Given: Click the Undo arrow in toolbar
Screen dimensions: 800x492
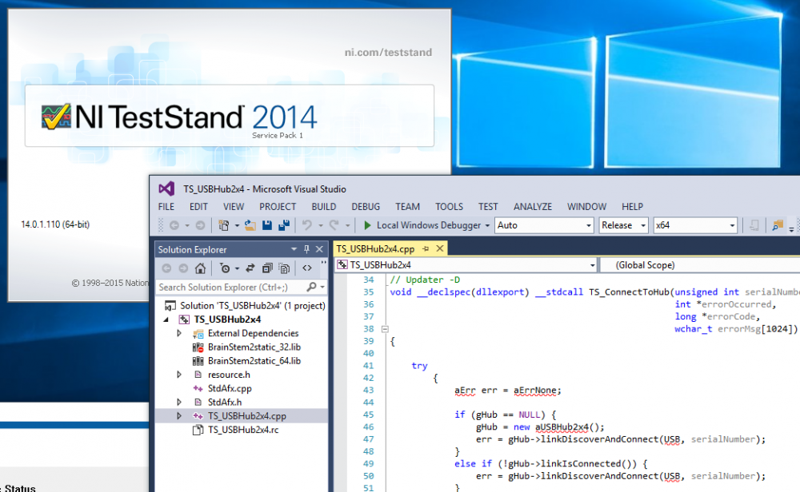Looking at the screenshot, I should (307, 226).
